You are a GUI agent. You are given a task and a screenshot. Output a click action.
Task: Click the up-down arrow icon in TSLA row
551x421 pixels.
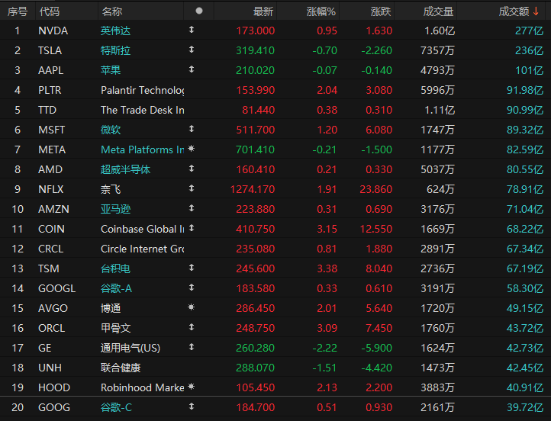(192, 50)
